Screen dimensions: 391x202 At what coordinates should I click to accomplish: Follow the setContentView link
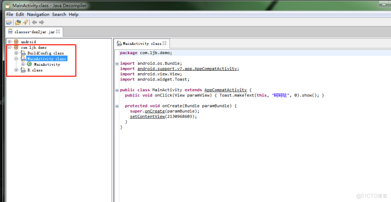tap(148, 116)
